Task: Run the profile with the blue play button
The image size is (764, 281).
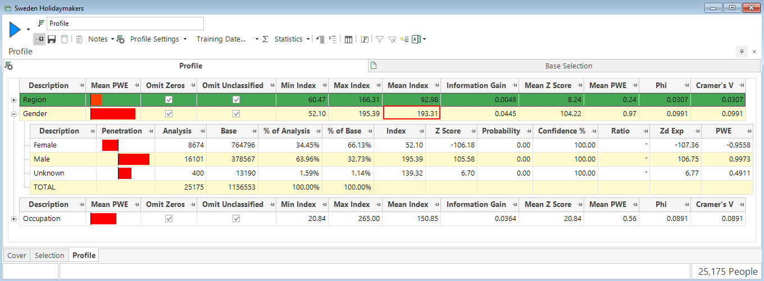Action: point(15,29)
